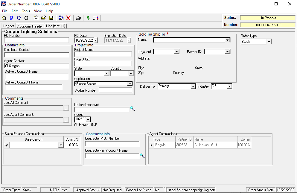This screenshot has width=297, height=193.
Task: Click the blue Q toolbar icon
Action: [x=19, y=18]
